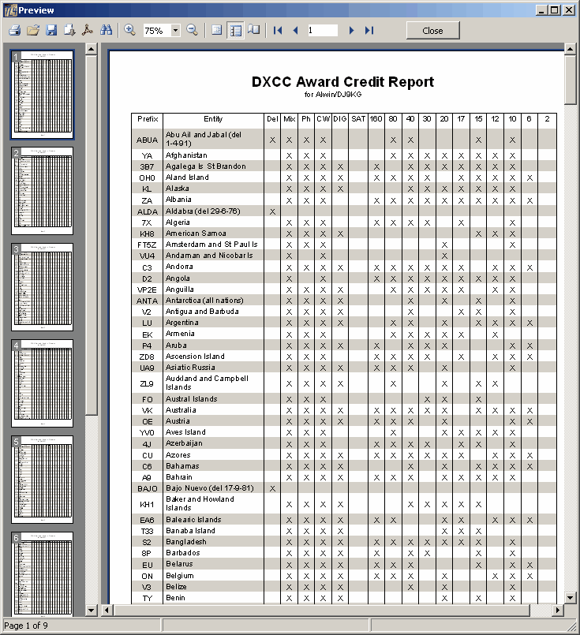Save the report with the floppy icon

(x=51, y=31)
